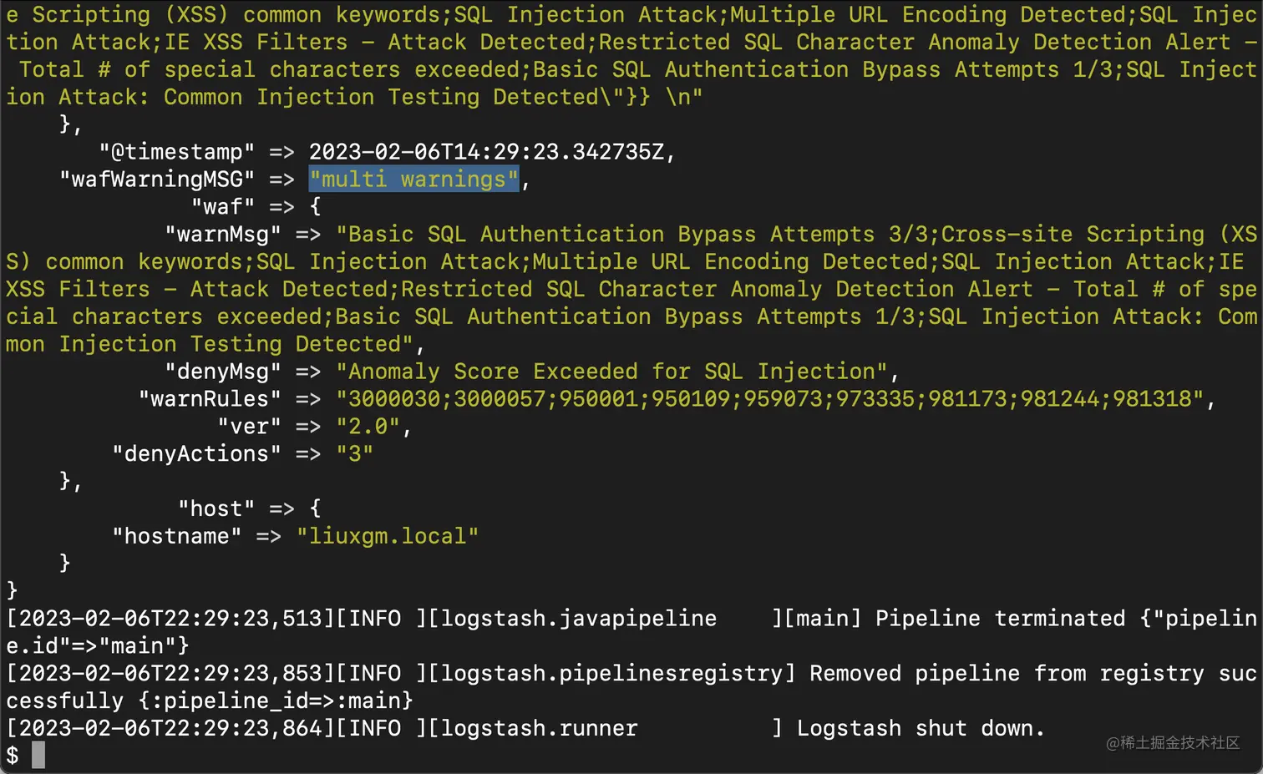Click the "host" key
Image resolution: width=1263 pixels, height=774 pixels.
pos(216,509)
